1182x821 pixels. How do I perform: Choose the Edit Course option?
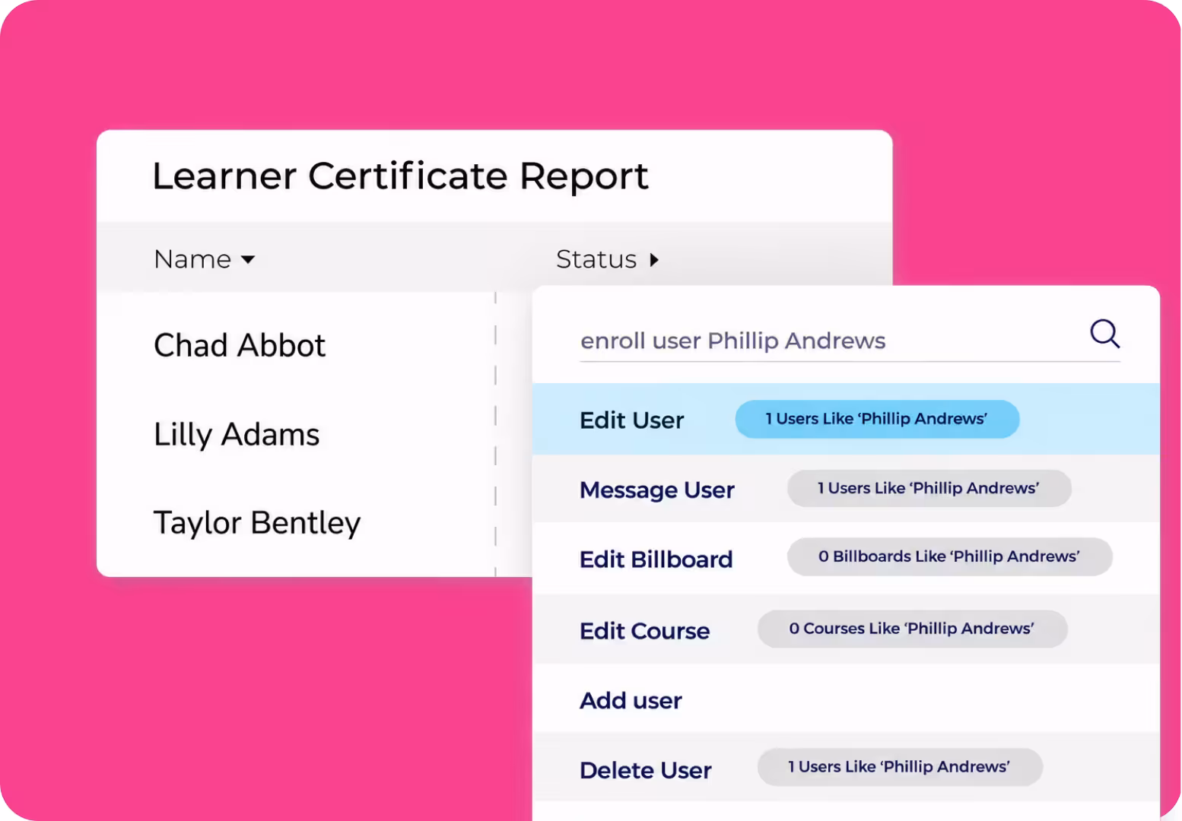[x=846, y=629]
